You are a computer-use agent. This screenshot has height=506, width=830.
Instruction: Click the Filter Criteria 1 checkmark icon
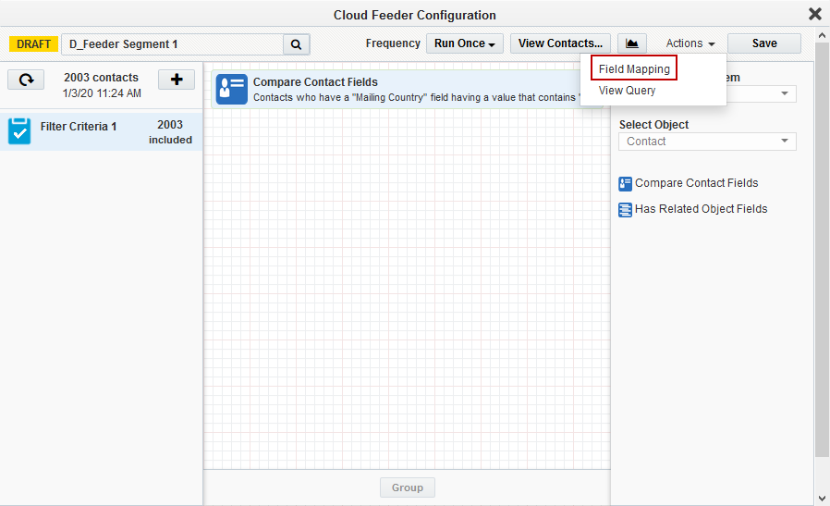click(x=19, y=131)
